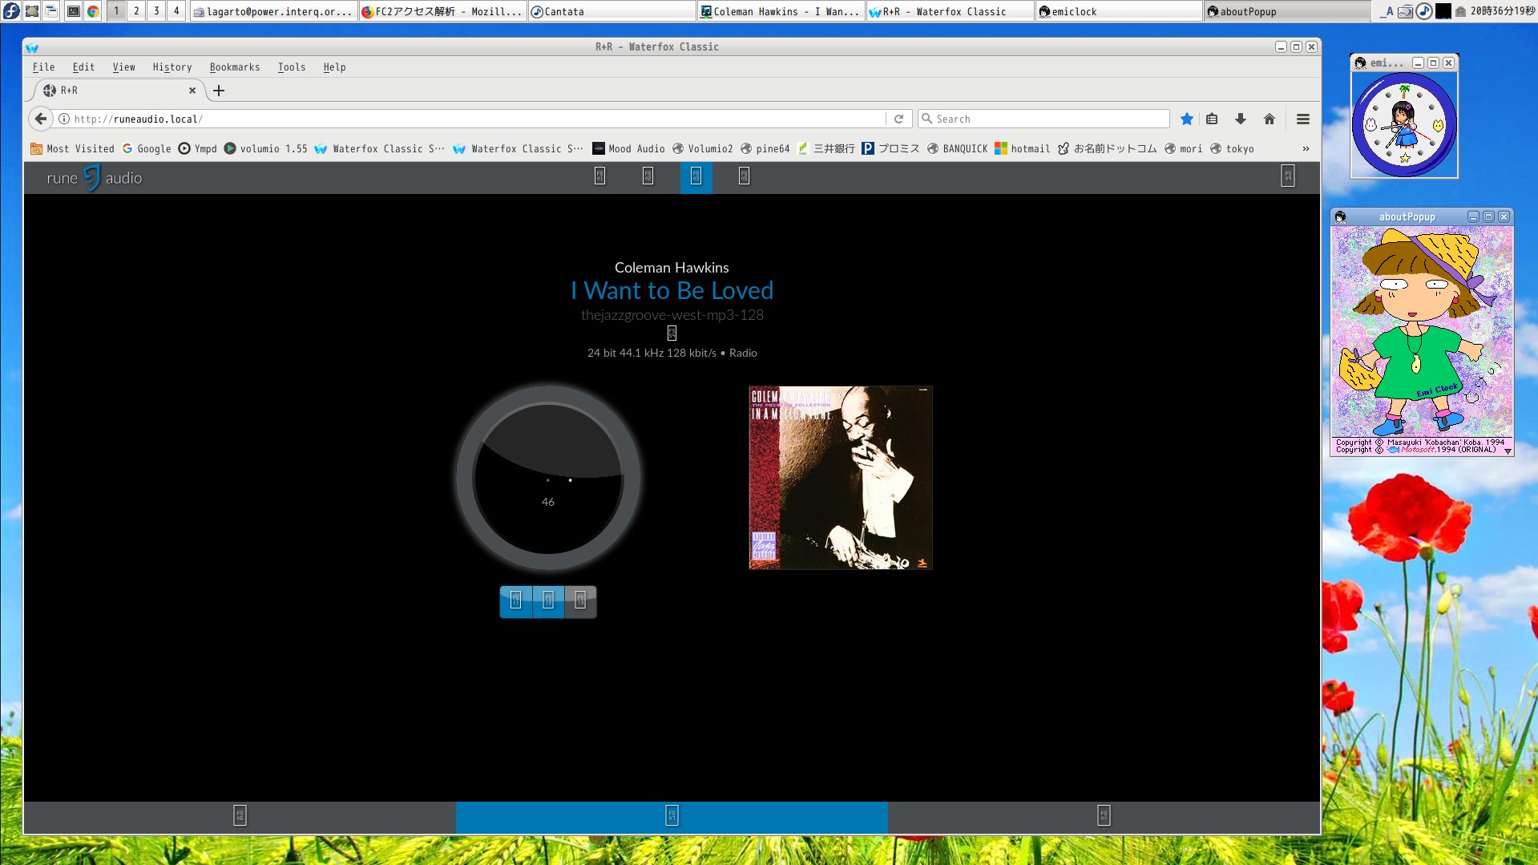Click the Home icon in browser toolbar

click(1269, 119)
